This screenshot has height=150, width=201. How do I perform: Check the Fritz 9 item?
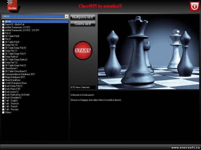coord(3,39)
